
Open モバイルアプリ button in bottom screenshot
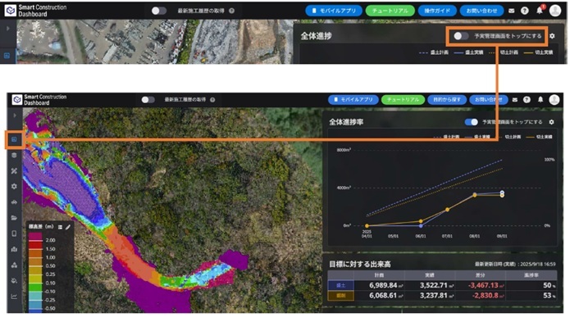pyautogui.click(x=353, y=99)
